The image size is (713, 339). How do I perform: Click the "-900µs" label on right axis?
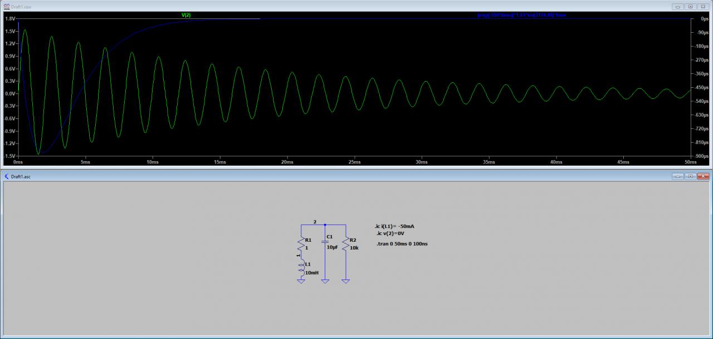(x=702, y=157)
